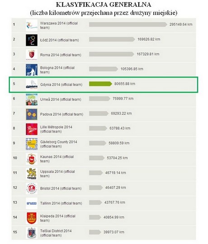
Task: Open the Gävleborg County 2014 team link
Action: (59, 144)
